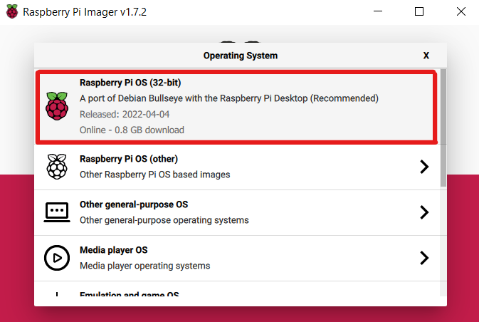Click the vertical scrollbar thumb in OS list
Screen dimensions: 479x322
pos(443,128)
